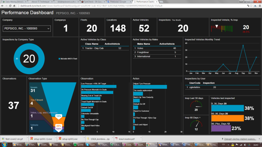Reload the dashboard page

10,6
